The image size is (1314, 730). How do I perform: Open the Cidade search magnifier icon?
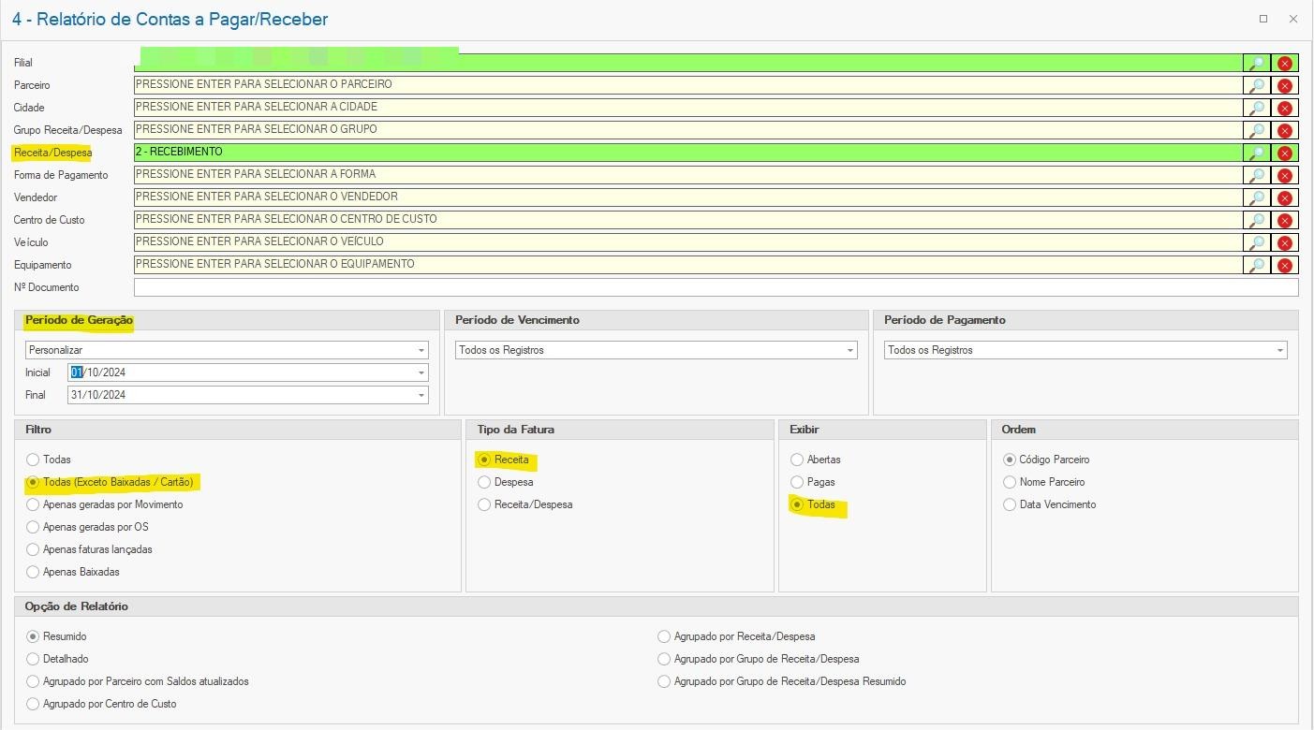1257,108
